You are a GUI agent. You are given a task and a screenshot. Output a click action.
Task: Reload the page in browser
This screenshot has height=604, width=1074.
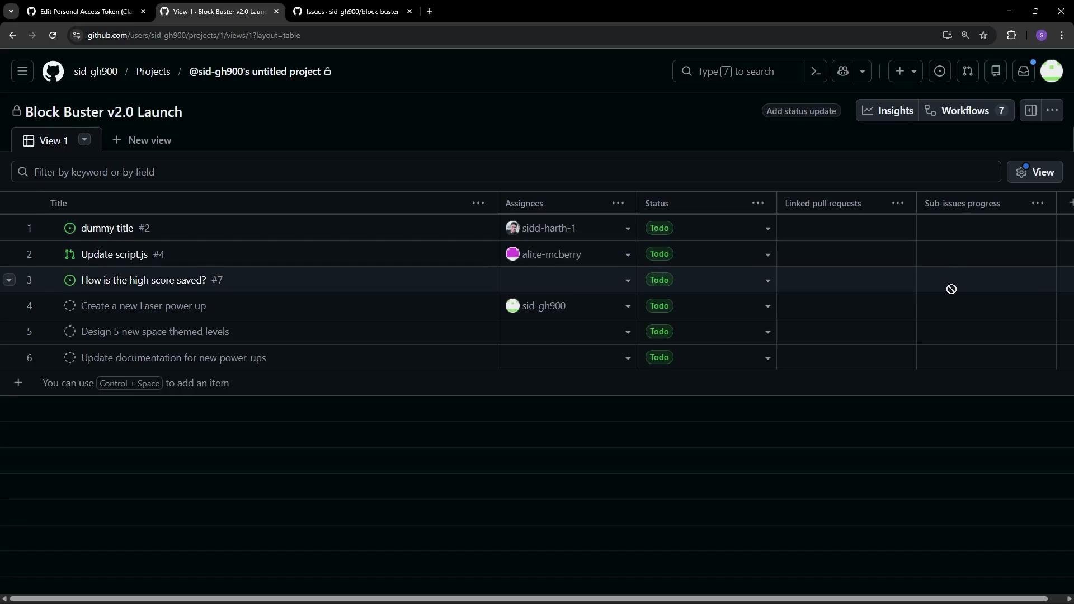point(53,35)
